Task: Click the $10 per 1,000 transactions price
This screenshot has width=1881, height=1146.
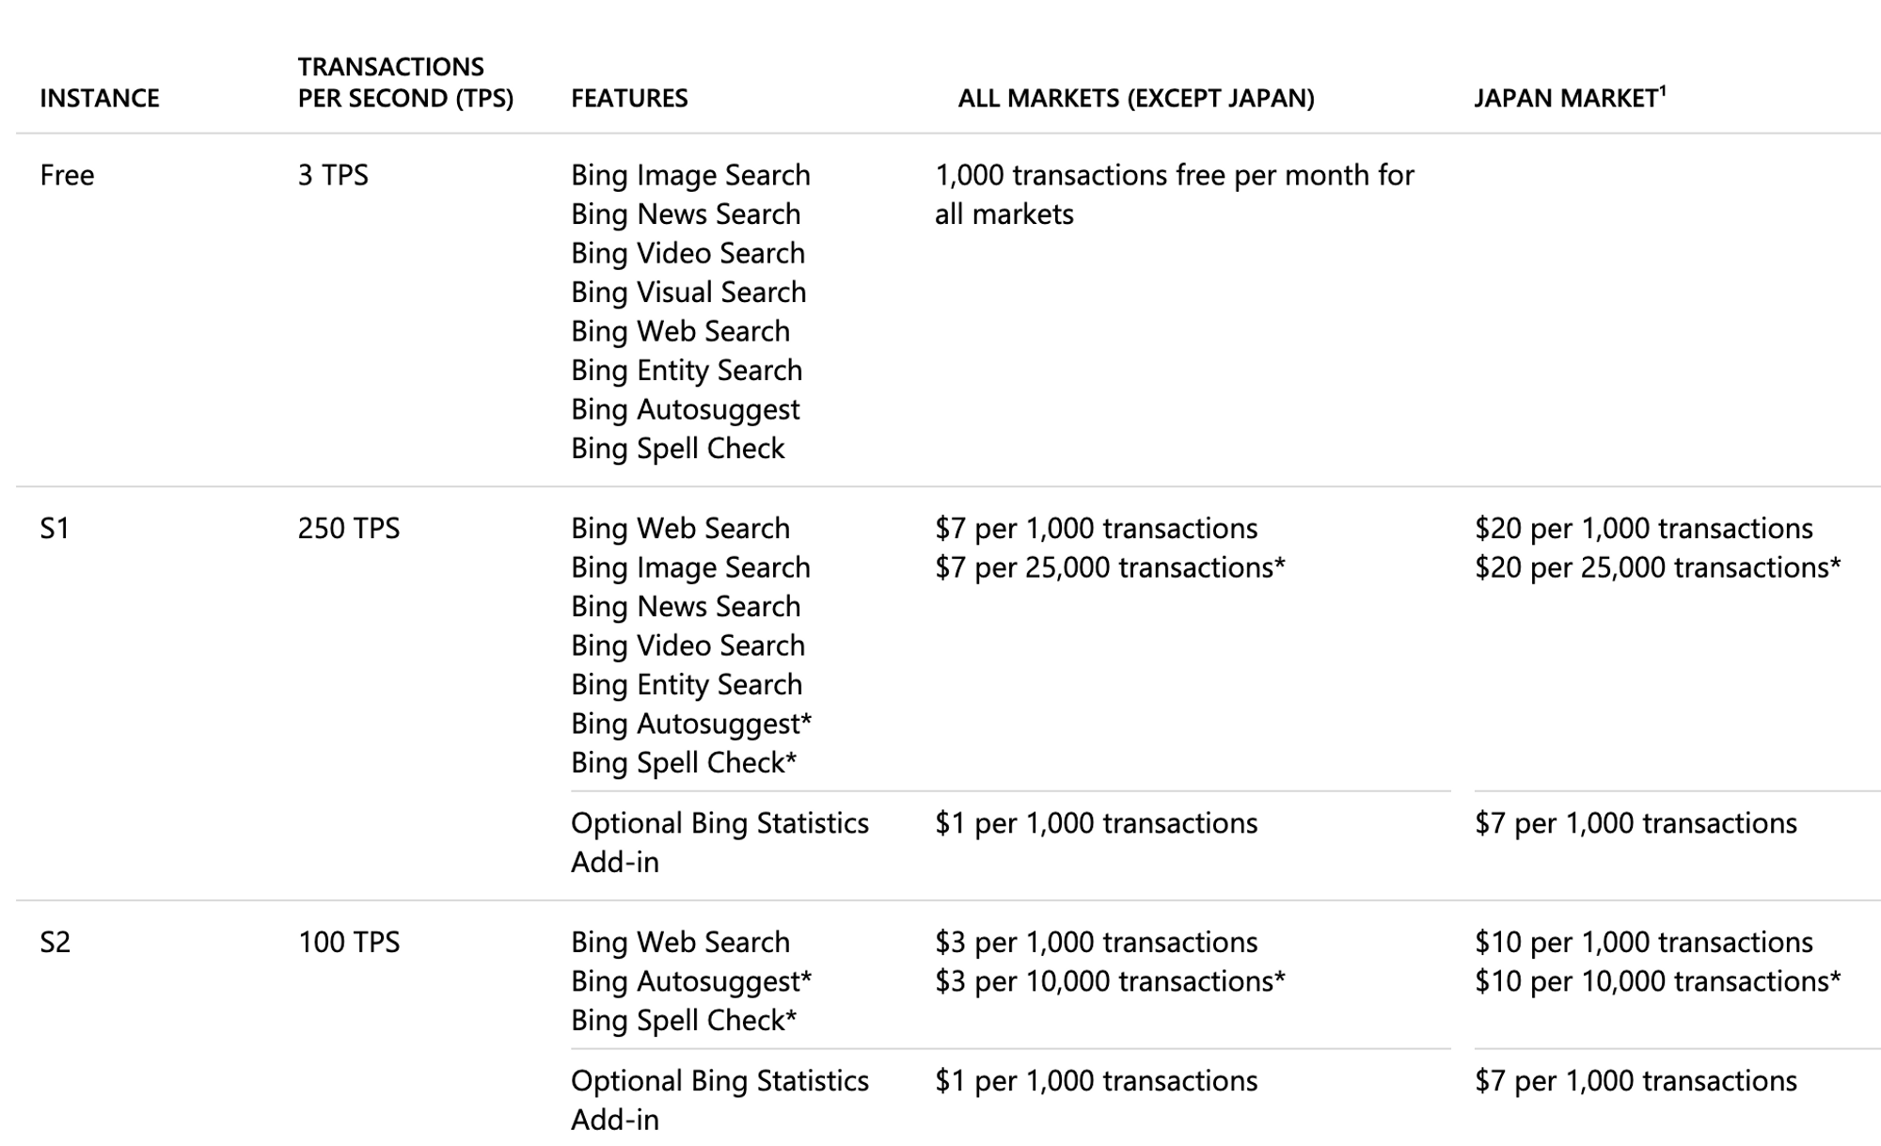Action: pyautogui.click(x=1643, y=942)
